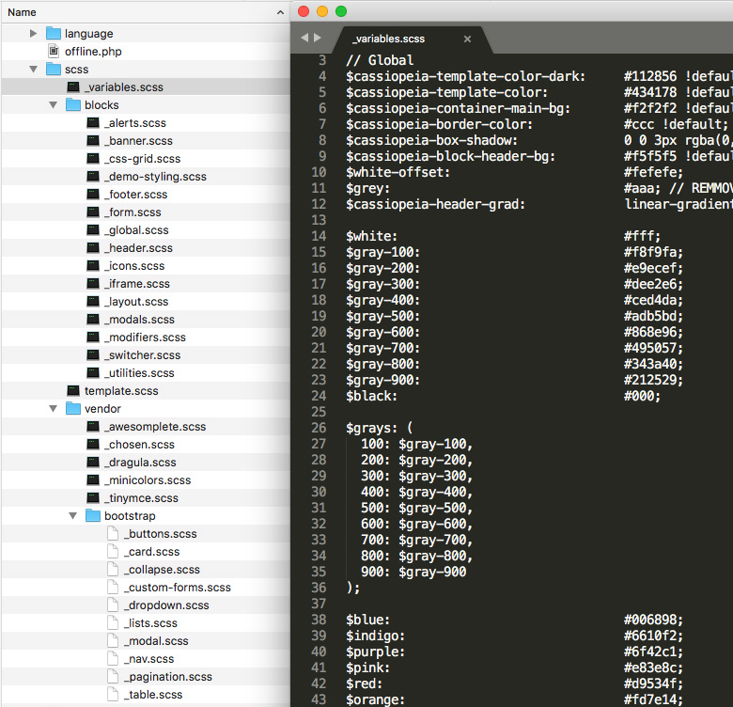Click the vendor folder icon
Viewport: 733px width, 707px height.
(x=73, y=408)
